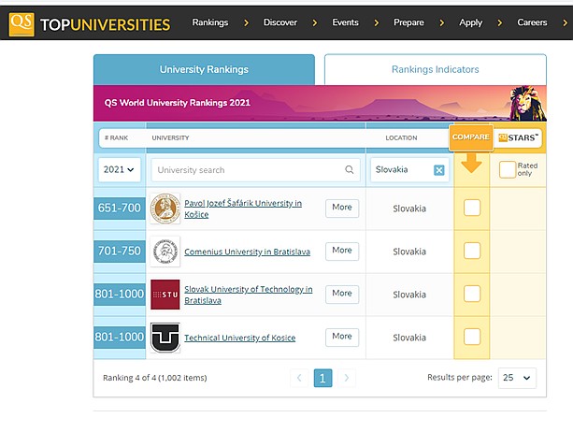Open Slovak University of Technology link
Image resolution: width=573 pixels, height=432 pixels.
[249, 295]
